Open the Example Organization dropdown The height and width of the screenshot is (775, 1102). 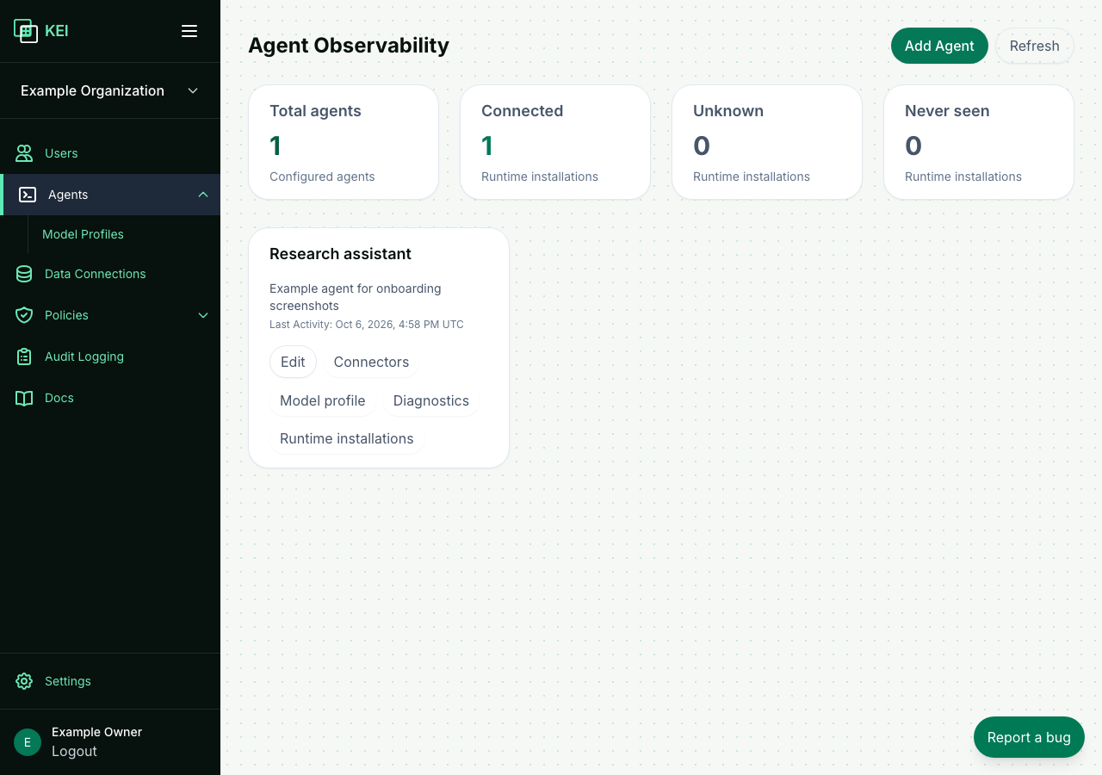tap(110, 90)
